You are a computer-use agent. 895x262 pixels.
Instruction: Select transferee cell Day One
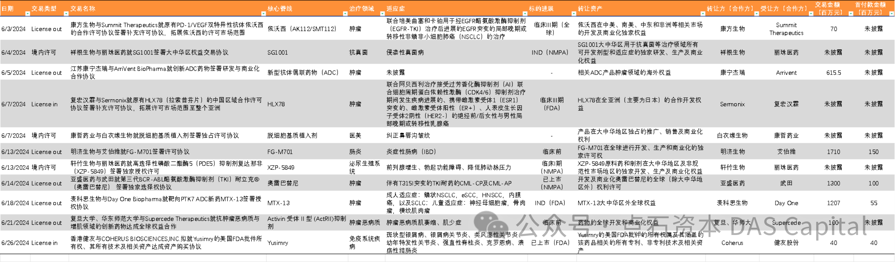pos(786,203)
